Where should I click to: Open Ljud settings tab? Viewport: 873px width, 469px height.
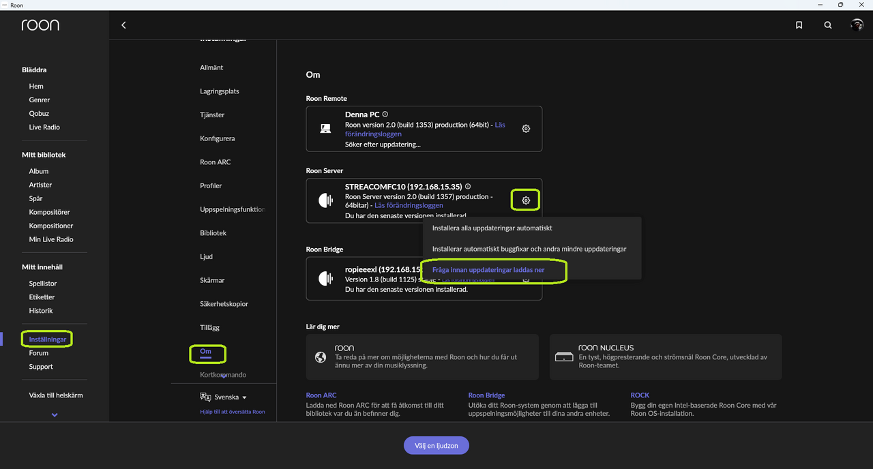(x=206, y=256)
